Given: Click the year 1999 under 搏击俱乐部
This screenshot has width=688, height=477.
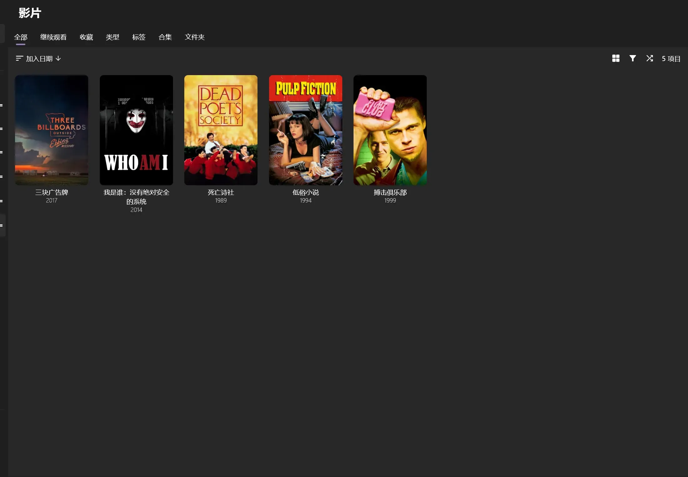Looking at the screenshot, I should [390, 201].
